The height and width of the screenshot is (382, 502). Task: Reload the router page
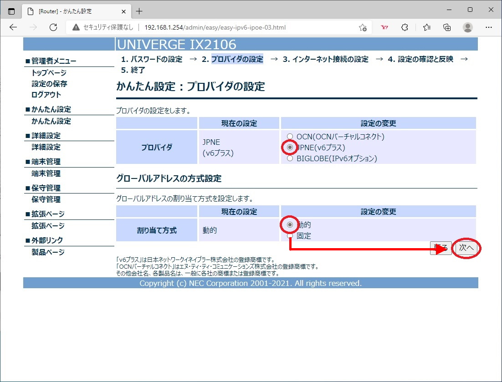(x=53, y=27)
